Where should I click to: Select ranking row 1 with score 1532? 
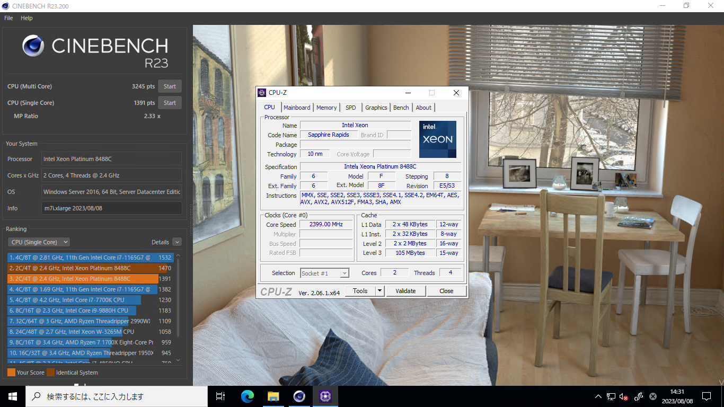pyautogui.click(x=90, y=258)
